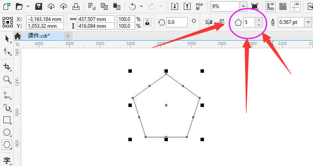Go to the Welcome home tab
313x166 pixels.
18,36
